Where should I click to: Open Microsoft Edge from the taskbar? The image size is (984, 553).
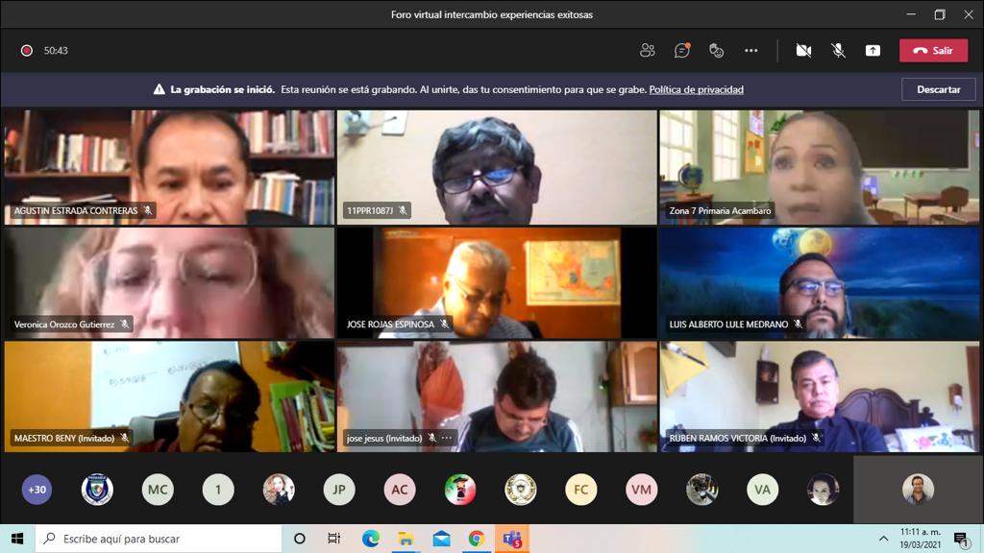371,539
